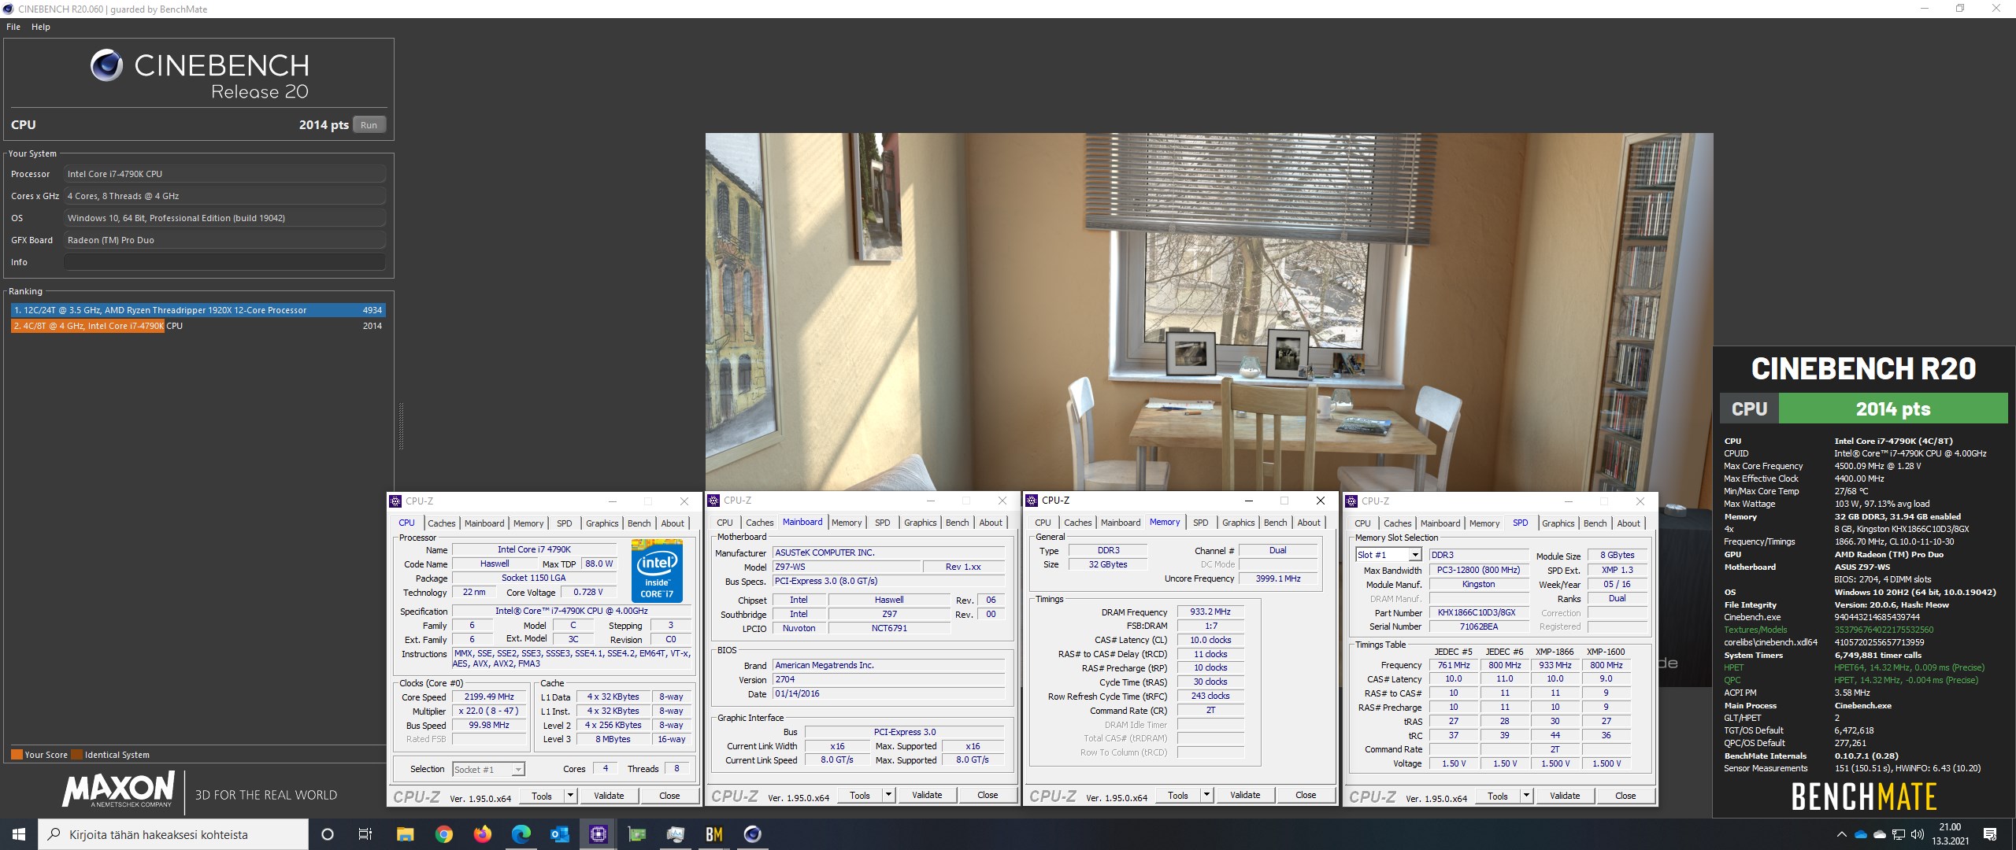The height and width of the screenshot is (850, 2016).
Task: Expand Tools arrow in the SPD CPU-Z window
Action: [1526, 796]
